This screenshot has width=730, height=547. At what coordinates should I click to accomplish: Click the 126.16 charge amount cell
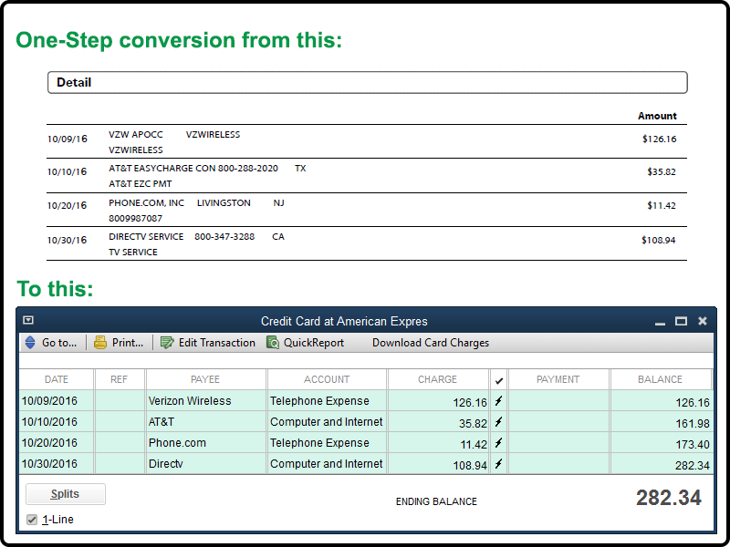pos(439,401)
